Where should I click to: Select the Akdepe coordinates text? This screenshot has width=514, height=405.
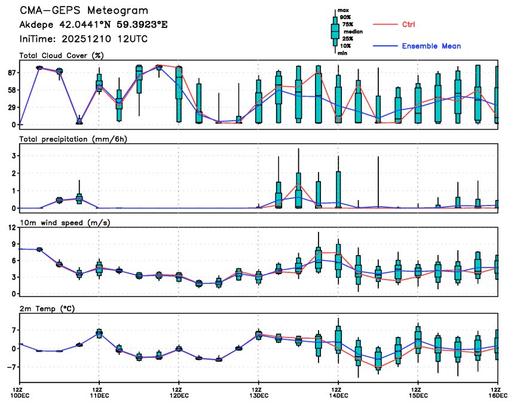pos(93,24)
